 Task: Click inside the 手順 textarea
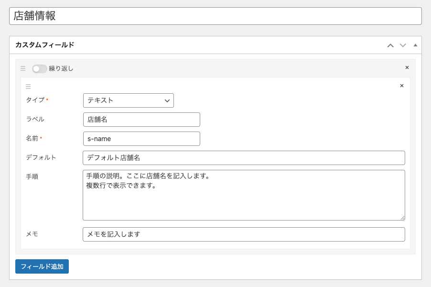[244, 195]
